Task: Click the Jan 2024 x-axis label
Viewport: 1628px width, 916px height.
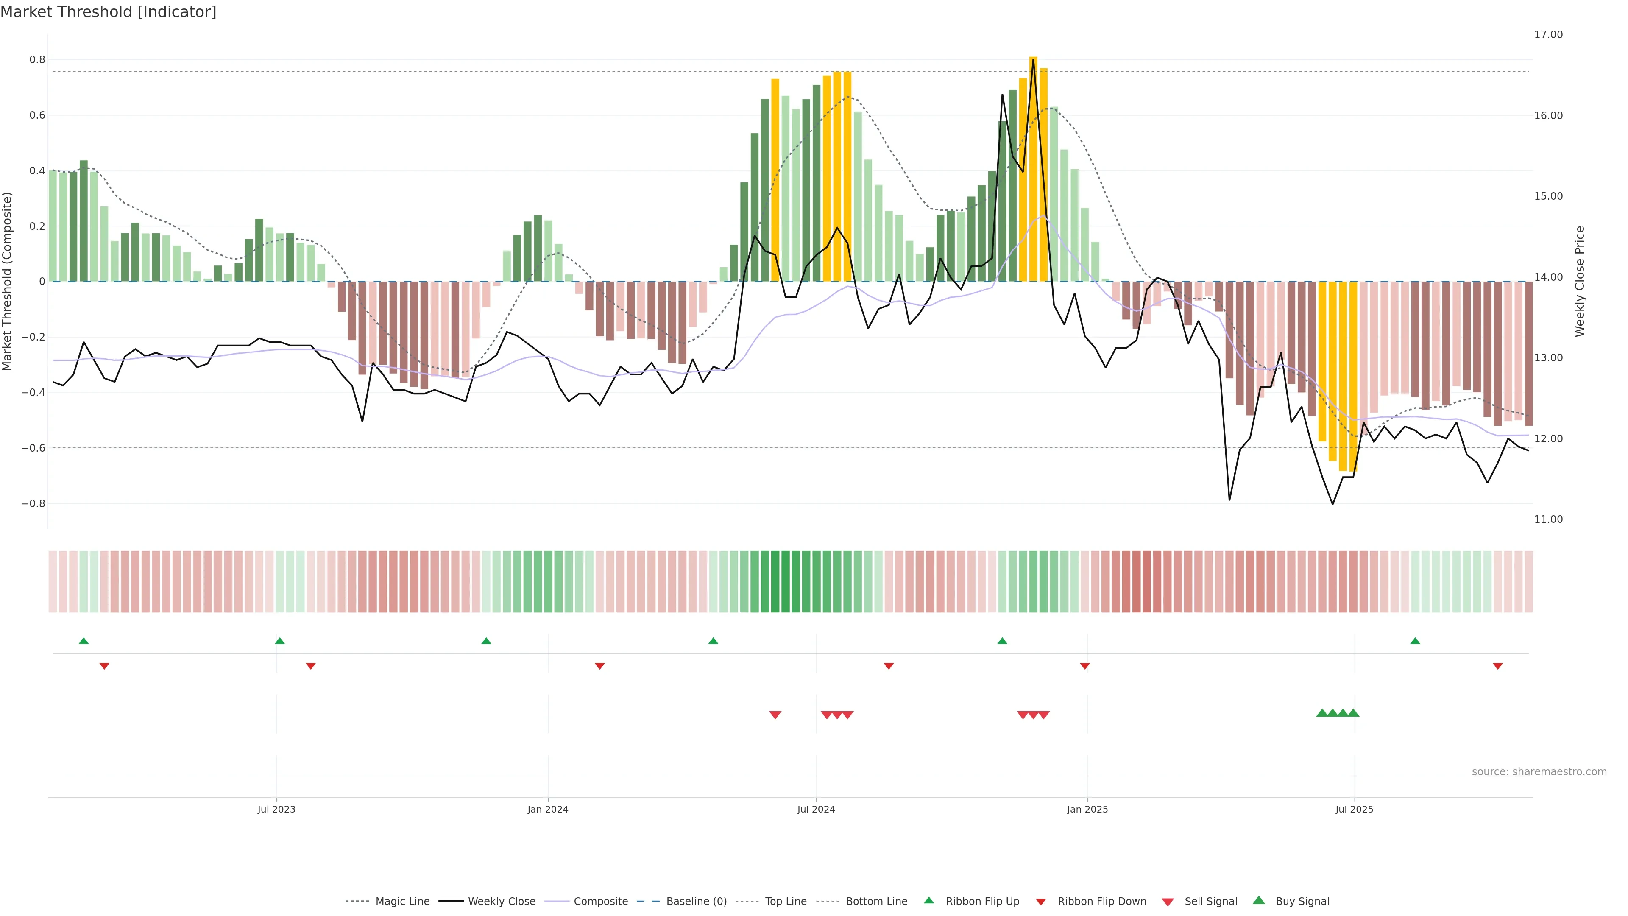Action: tap(547, 809)
